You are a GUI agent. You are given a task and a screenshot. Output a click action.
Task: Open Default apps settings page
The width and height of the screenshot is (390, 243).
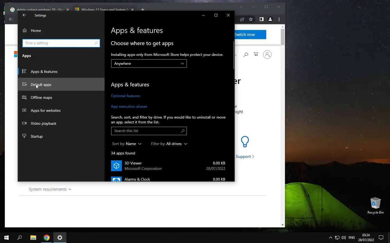tap(61, 85)
